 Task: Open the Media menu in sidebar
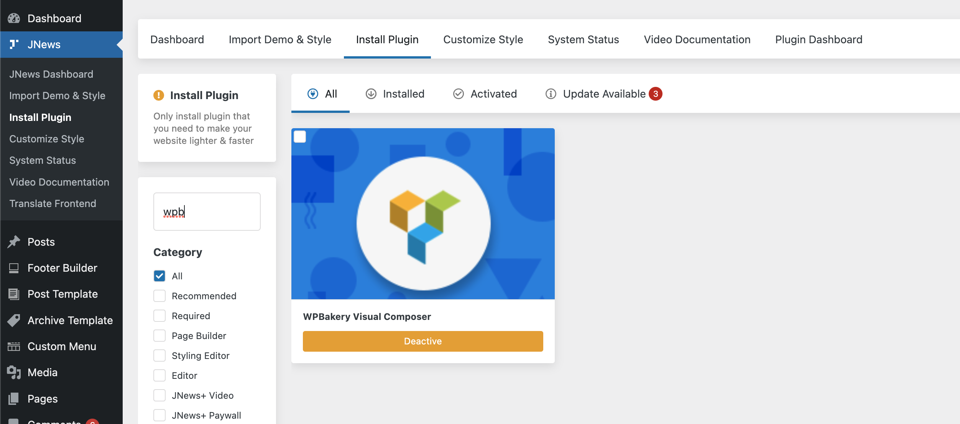[61, 372]
